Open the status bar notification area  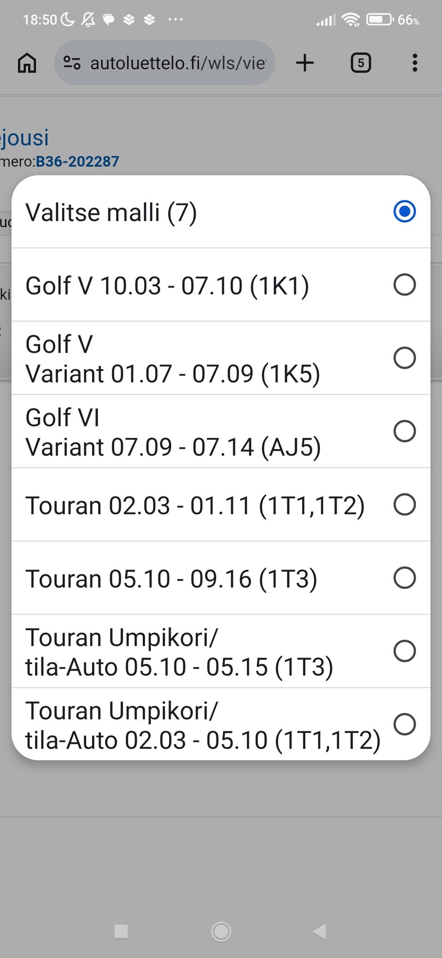coord(221,19)
